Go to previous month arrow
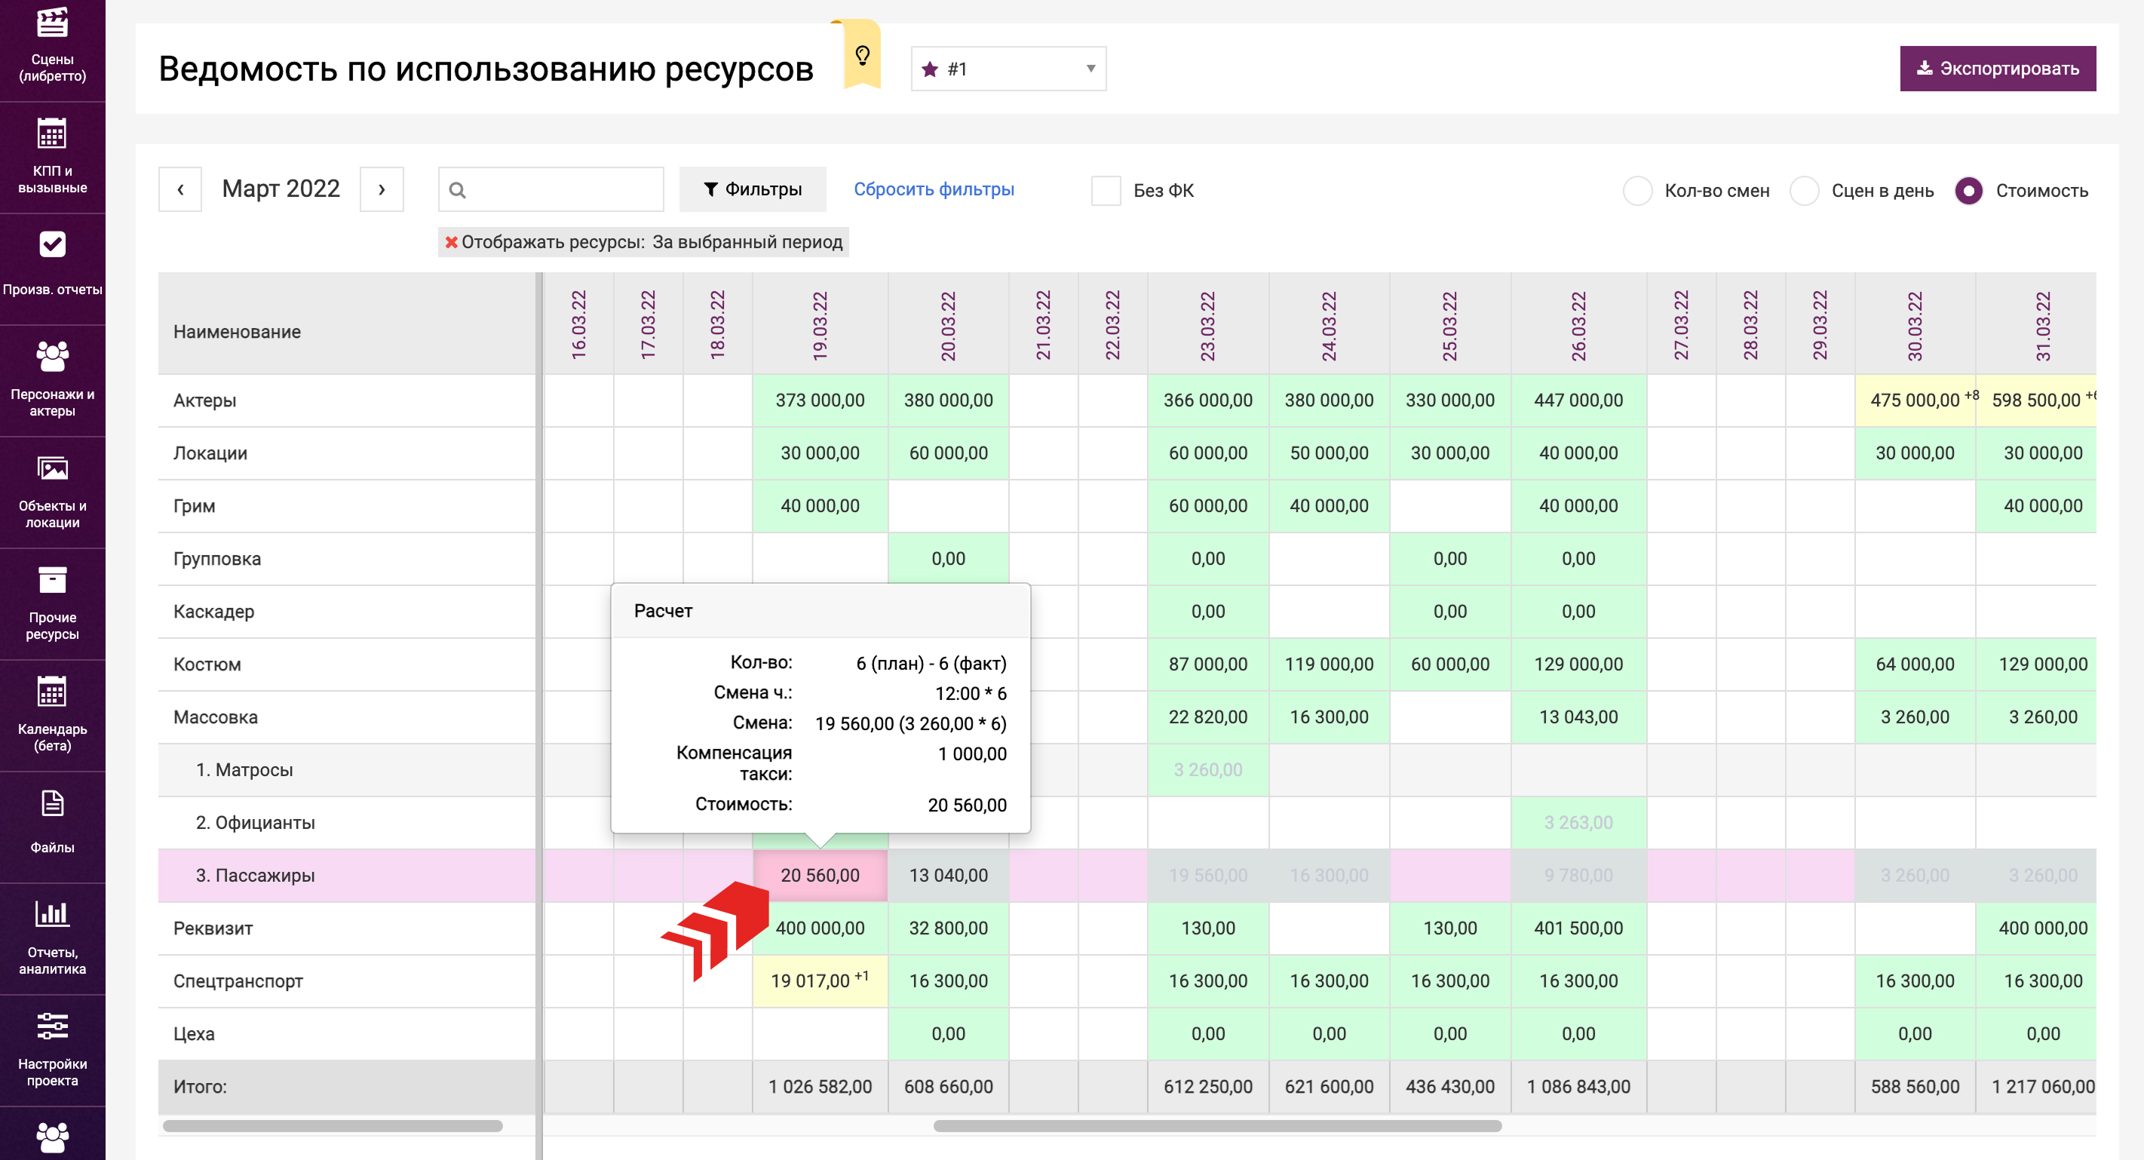 point(179,190)
